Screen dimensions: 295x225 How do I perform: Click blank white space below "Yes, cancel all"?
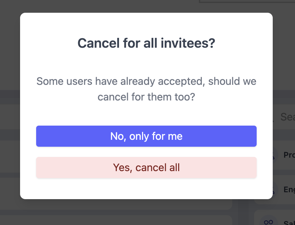pos(146,189)
